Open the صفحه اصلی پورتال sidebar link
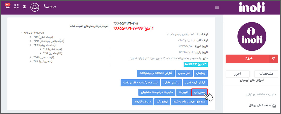 [x=259, y=106]
